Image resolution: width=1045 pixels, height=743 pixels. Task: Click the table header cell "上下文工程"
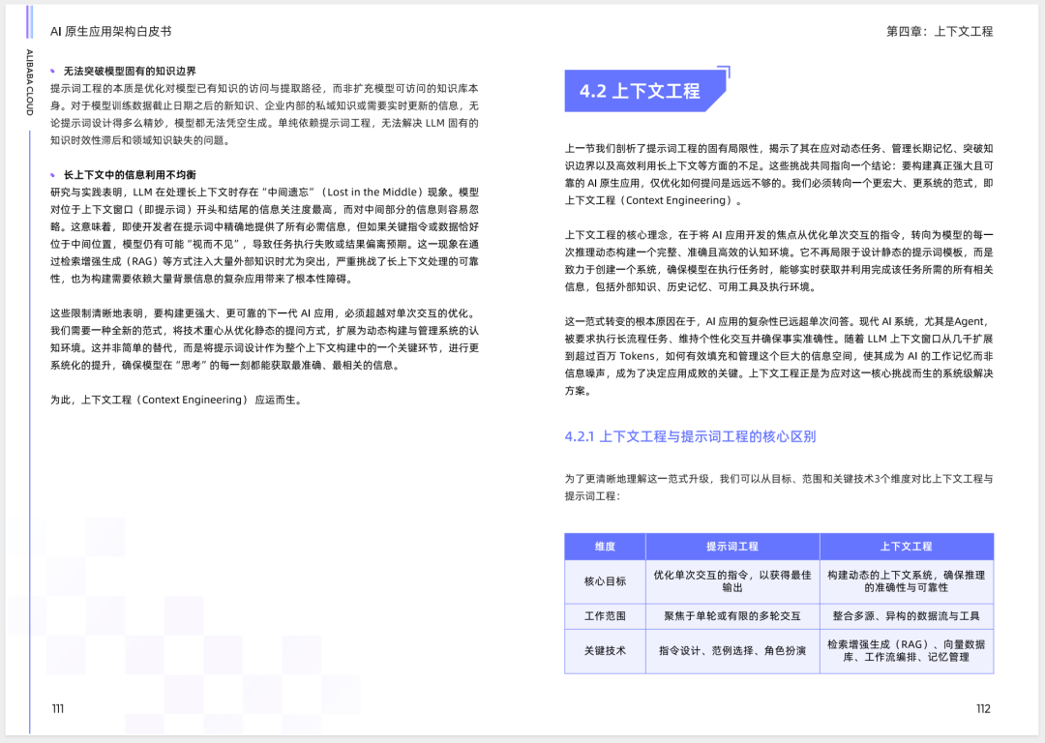(907, 547)
